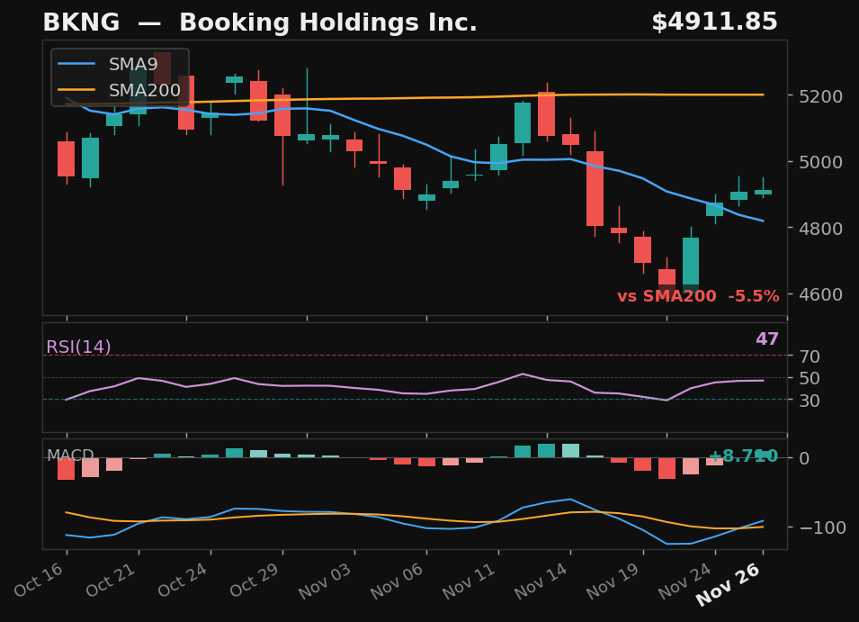The image size is (859, 622).
Task: Click the MACD −100 axis label
Action: [823, 527]
